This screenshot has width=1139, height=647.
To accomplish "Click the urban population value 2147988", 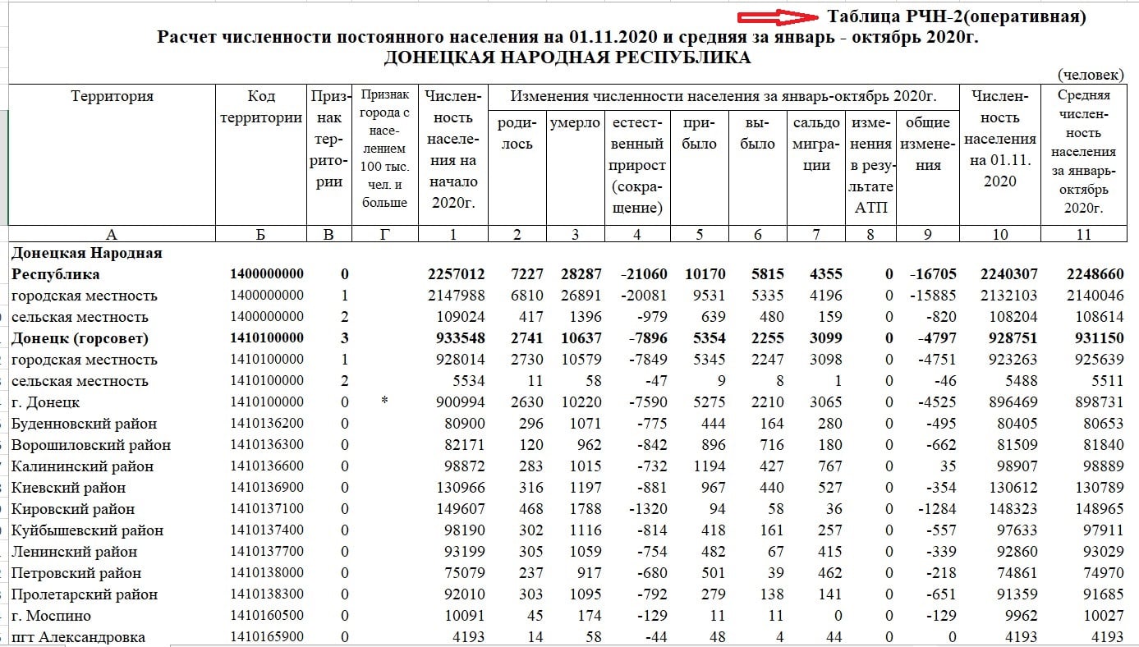I will coord(457,296).
